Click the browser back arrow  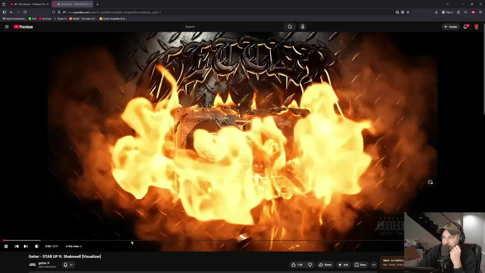11,12
